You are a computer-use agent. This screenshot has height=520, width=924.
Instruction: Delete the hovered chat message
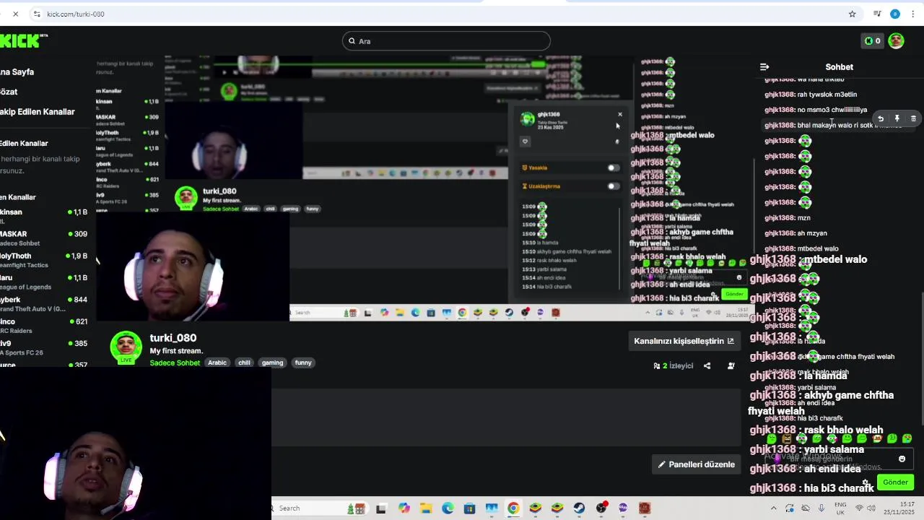(x=913, y=118)
